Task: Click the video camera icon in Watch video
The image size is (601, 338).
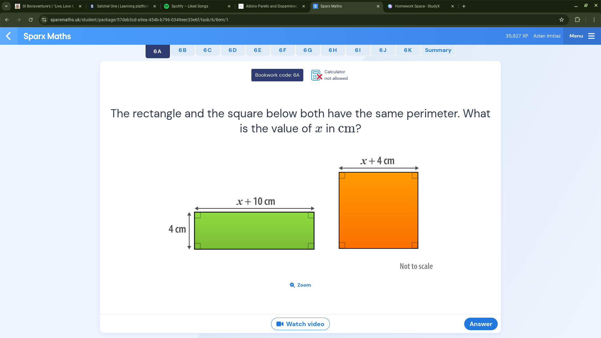Action: (x=280, y=324)
